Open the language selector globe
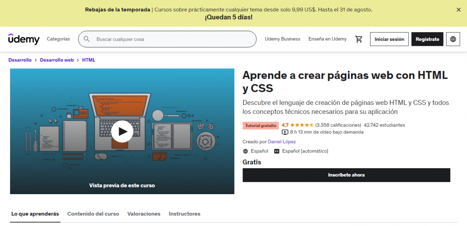467x226 pixels. click(x=453, y=39)
